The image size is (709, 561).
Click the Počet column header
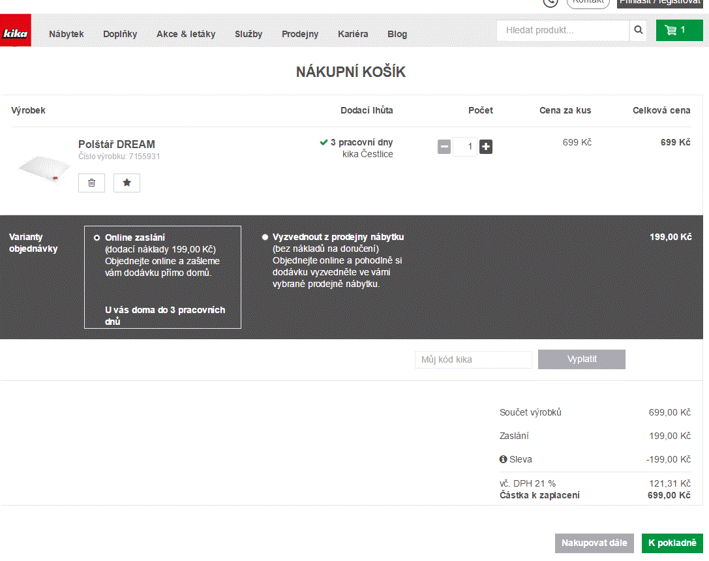pyautogui.click(x=480, y=110)
